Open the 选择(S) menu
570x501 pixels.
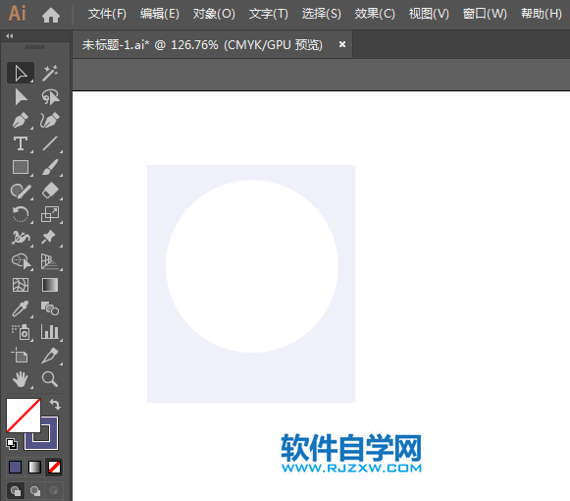(322, 14)
